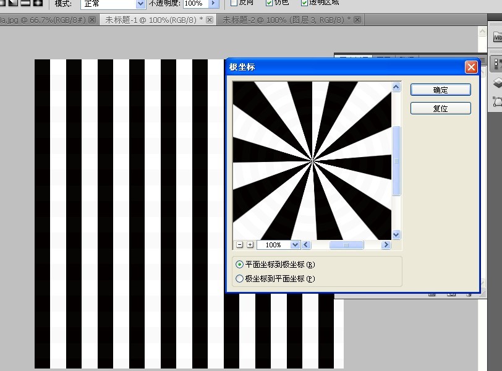Switch to the jpg document tab at 66.7%
Image resolution: width=502 pixels, height=371 pixels.
click(43, 20)
